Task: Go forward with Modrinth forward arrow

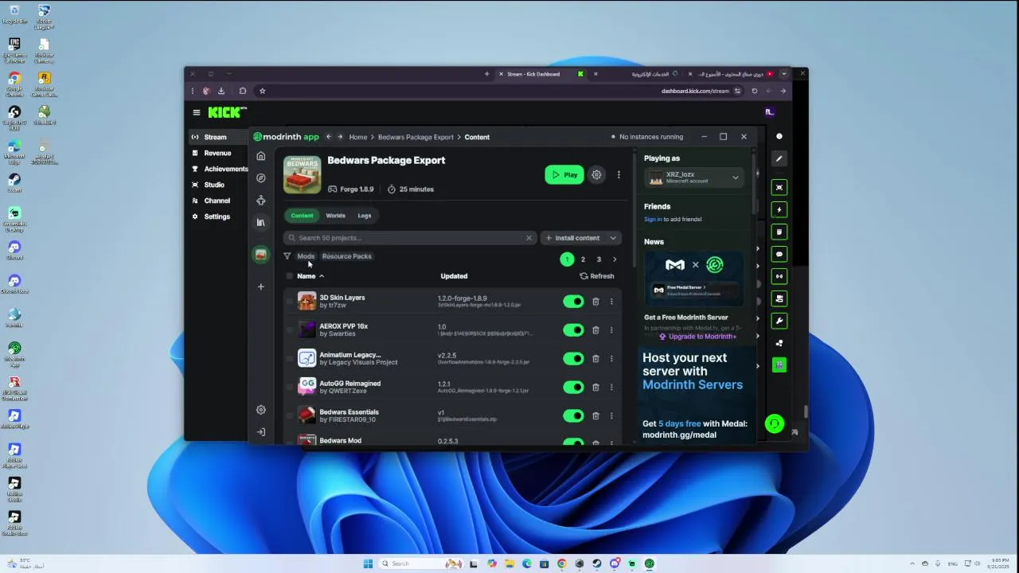Action: click(x=340, y=137)
